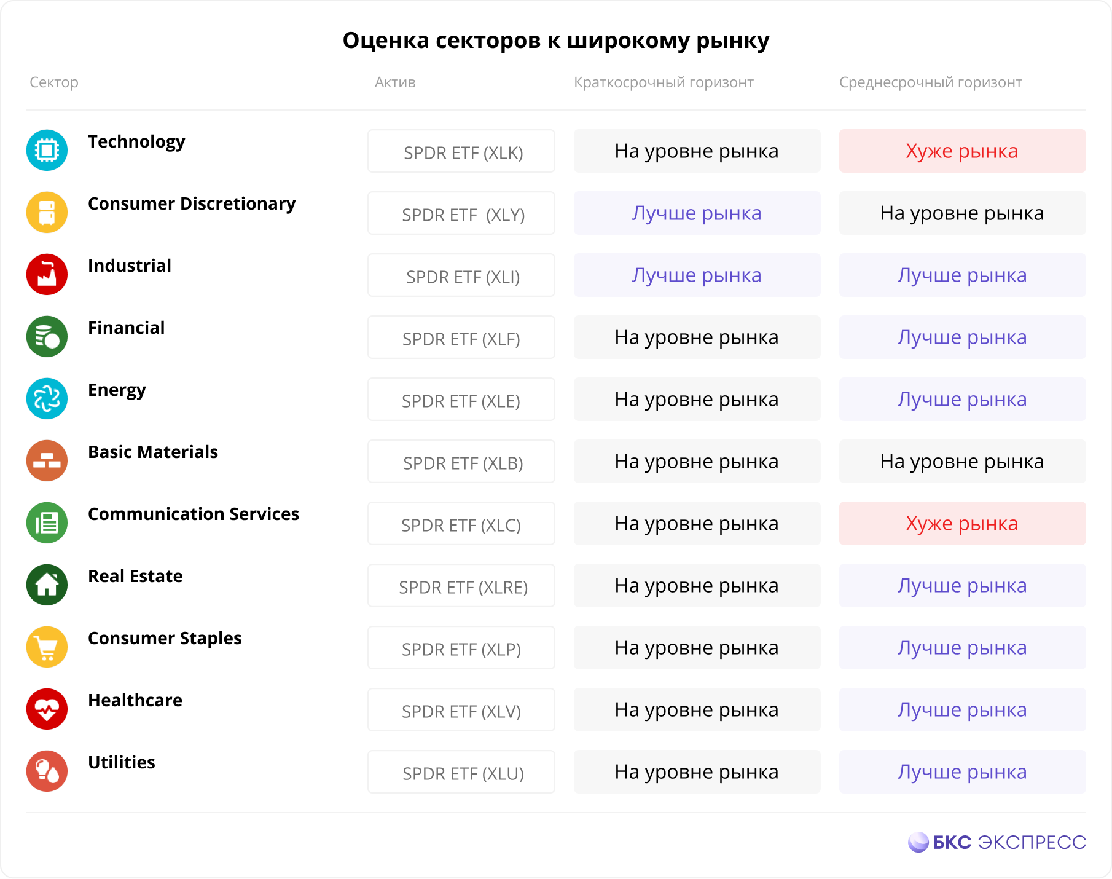Select the SPDR ETF (XLK) asset box
The width and height of the screenshot is (1112, 879).
coord(461,151)
